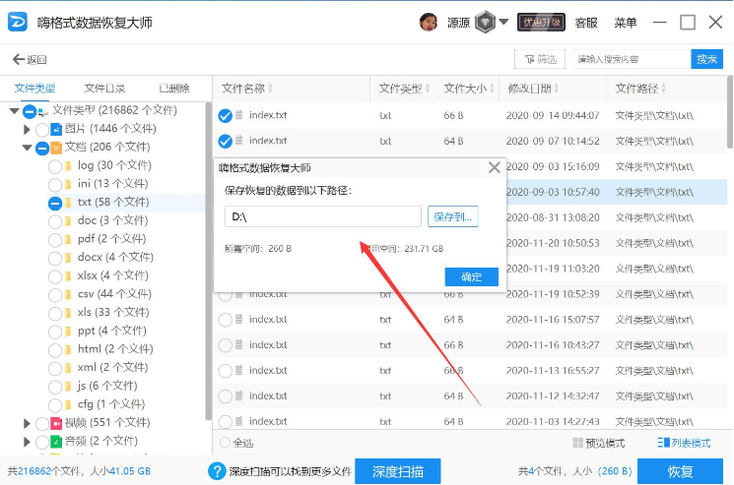Uncheck the first index.txt file checkbox

pos(226,115)
